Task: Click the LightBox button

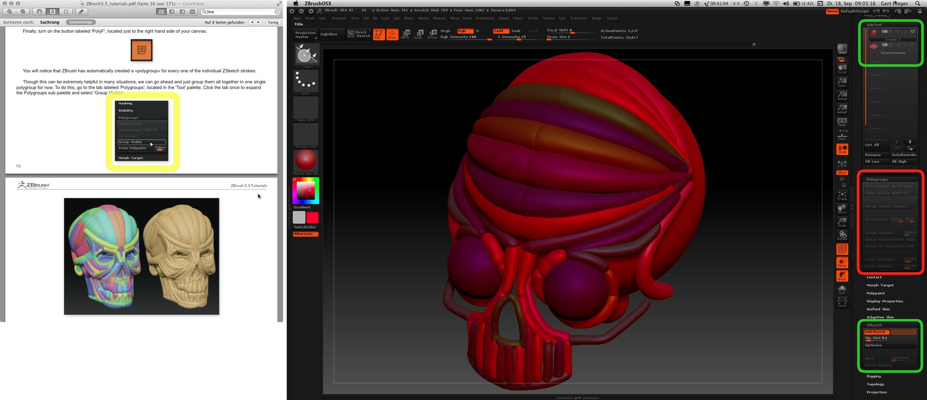Action: click(332, 34)
